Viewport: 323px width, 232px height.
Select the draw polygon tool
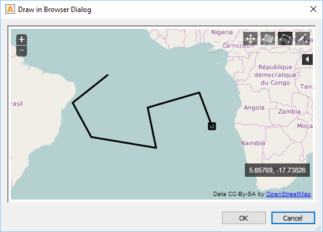click(267, 38)
